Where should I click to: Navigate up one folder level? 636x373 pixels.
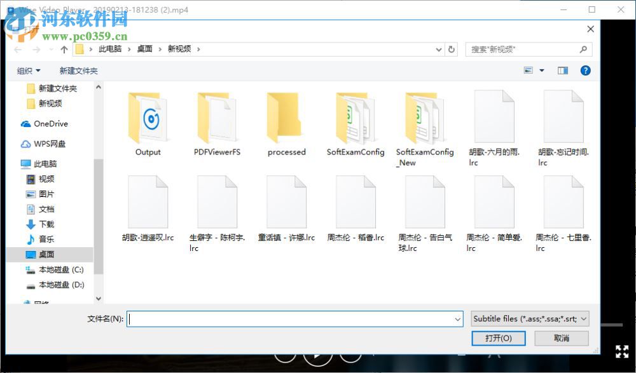(64, 49)
